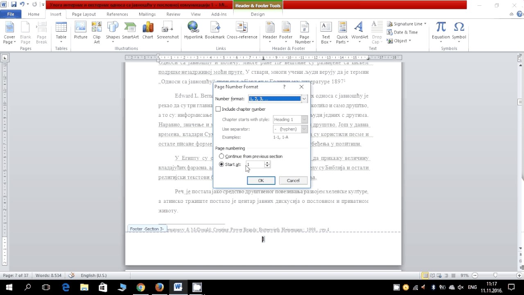This screenshot has width=524, height=295.
Task: Open the Table insert menu
Action: pos(61,33)
